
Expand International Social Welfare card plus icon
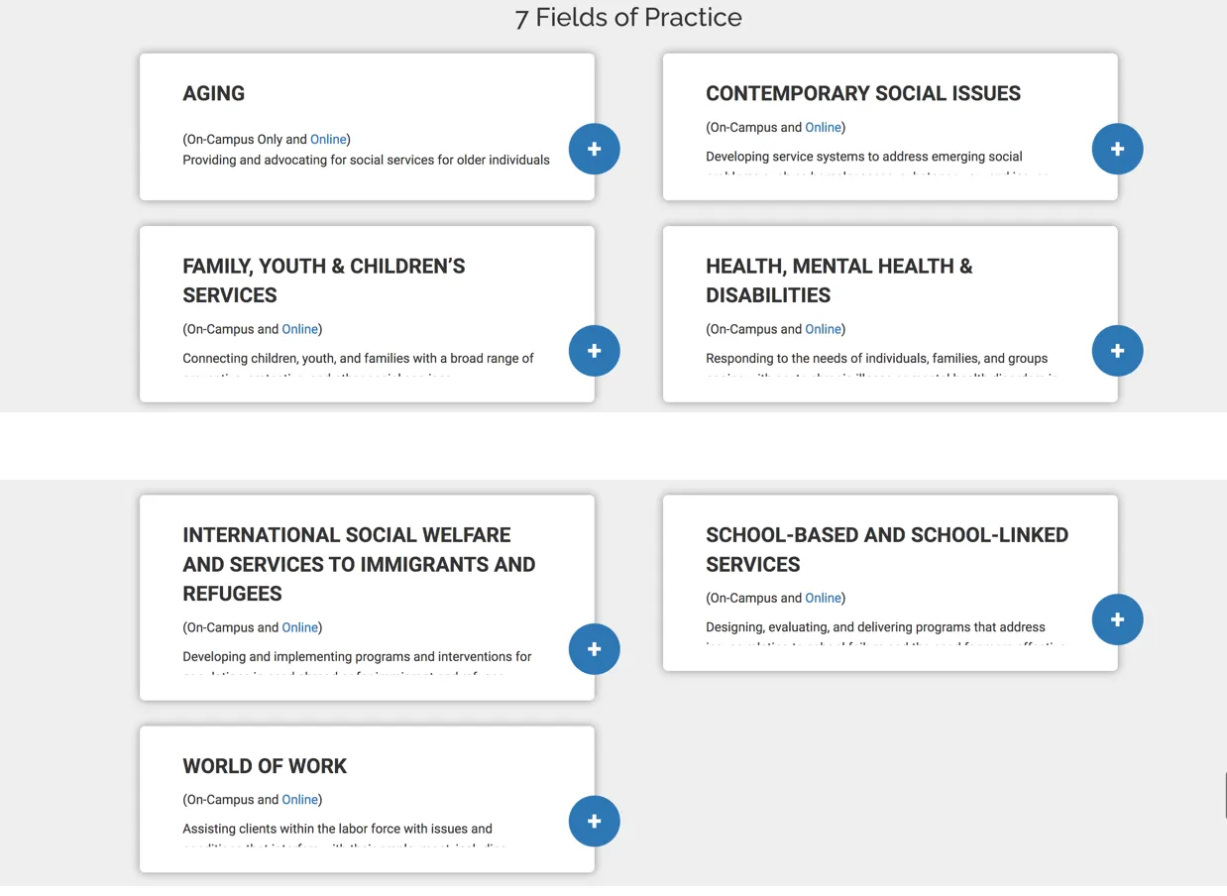tap(594, 649)
